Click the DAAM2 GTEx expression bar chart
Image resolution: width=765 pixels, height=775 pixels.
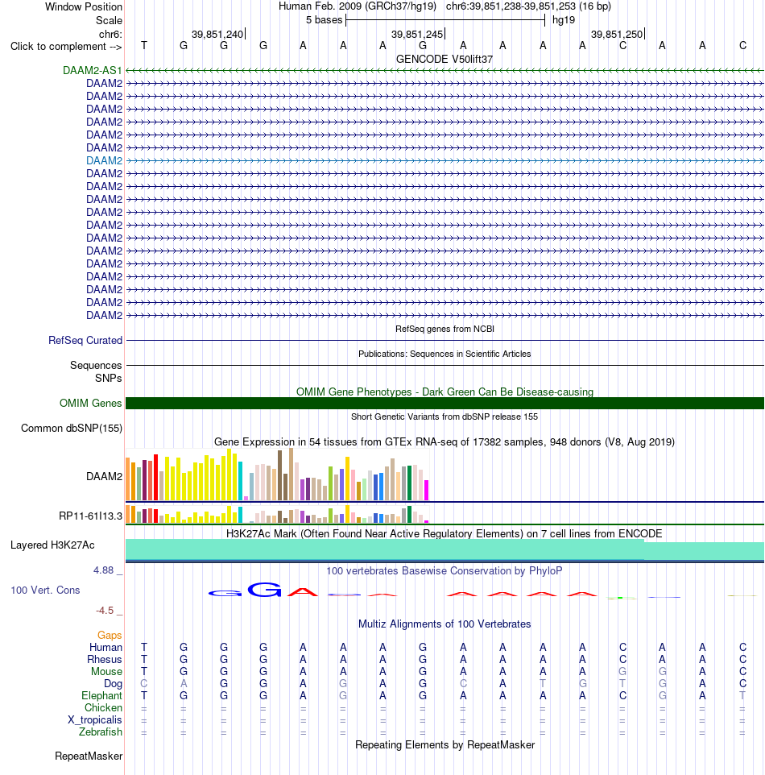click(277, 475)
